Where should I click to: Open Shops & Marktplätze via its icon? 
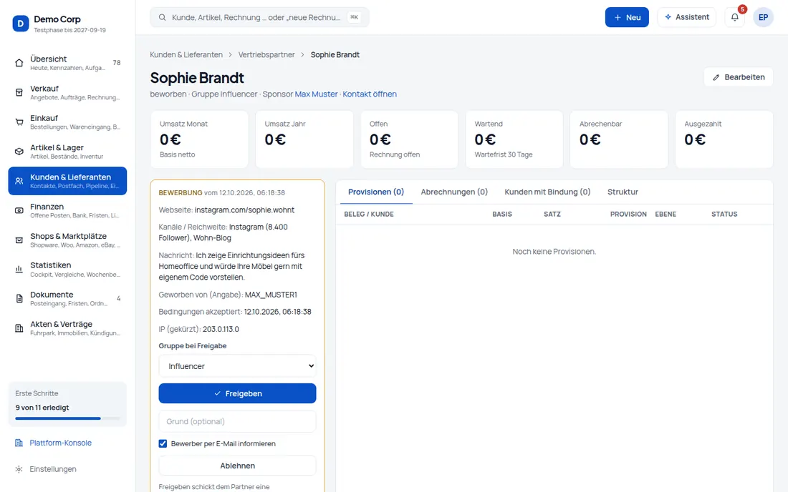coord(19,240)
